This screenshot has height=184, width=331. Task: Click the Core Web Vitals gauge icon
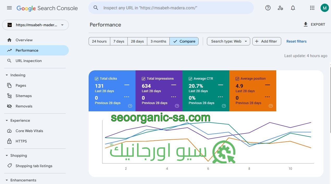click(x=9, y=131)
